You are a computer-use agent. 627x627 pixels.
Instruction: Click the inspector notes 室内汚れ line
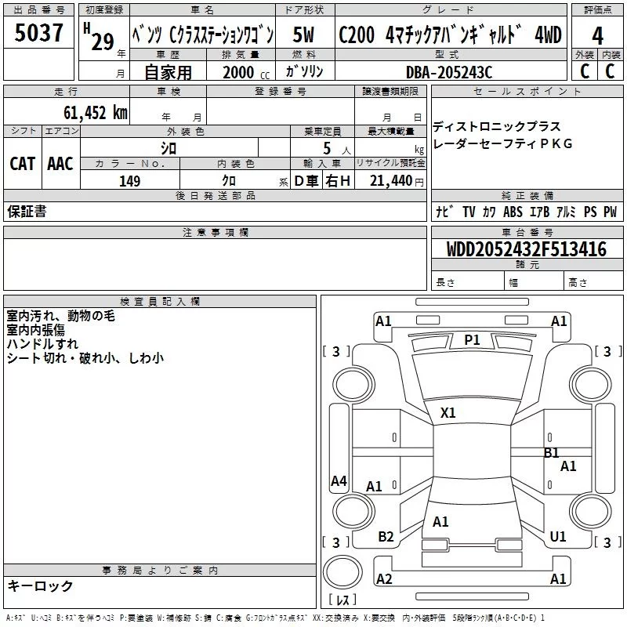click(61, 316)
